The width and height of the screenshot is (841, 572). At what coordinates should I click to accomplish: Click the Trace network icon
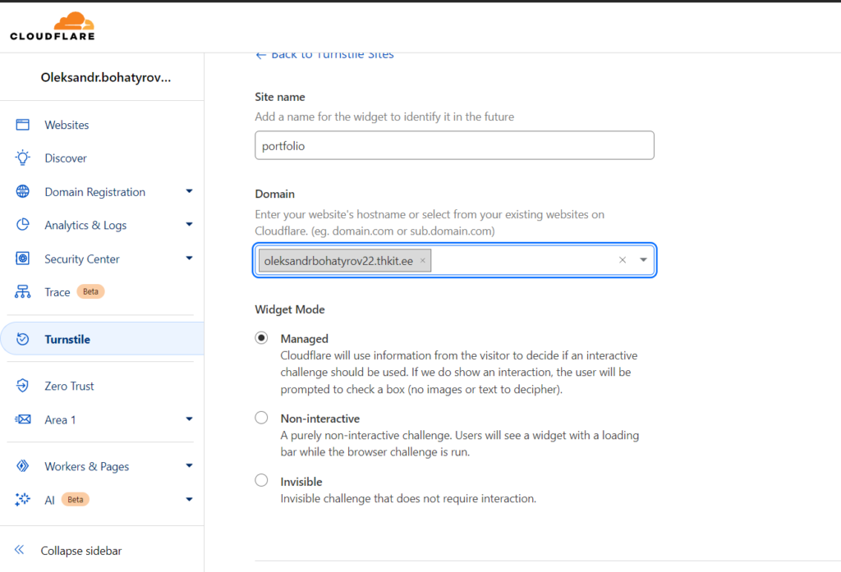tap(22, 291)
